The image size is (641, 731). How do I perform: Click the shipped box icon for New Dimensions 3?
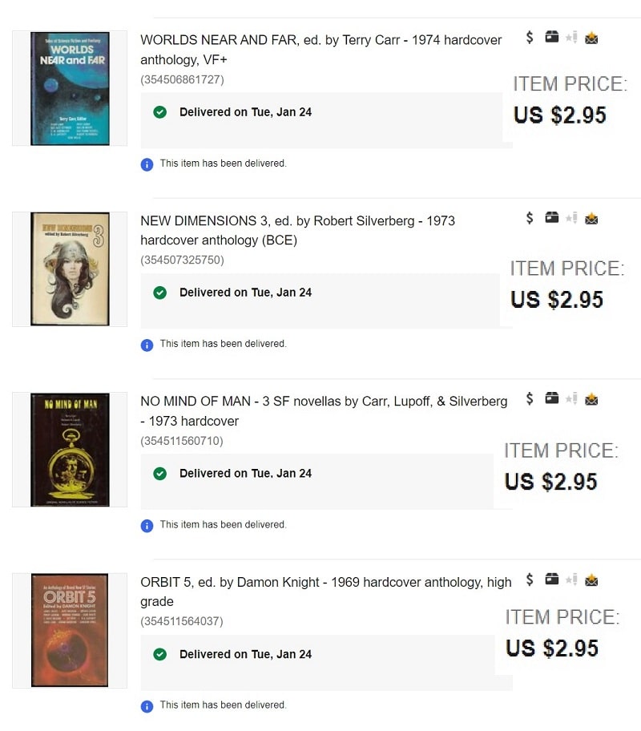551,217
